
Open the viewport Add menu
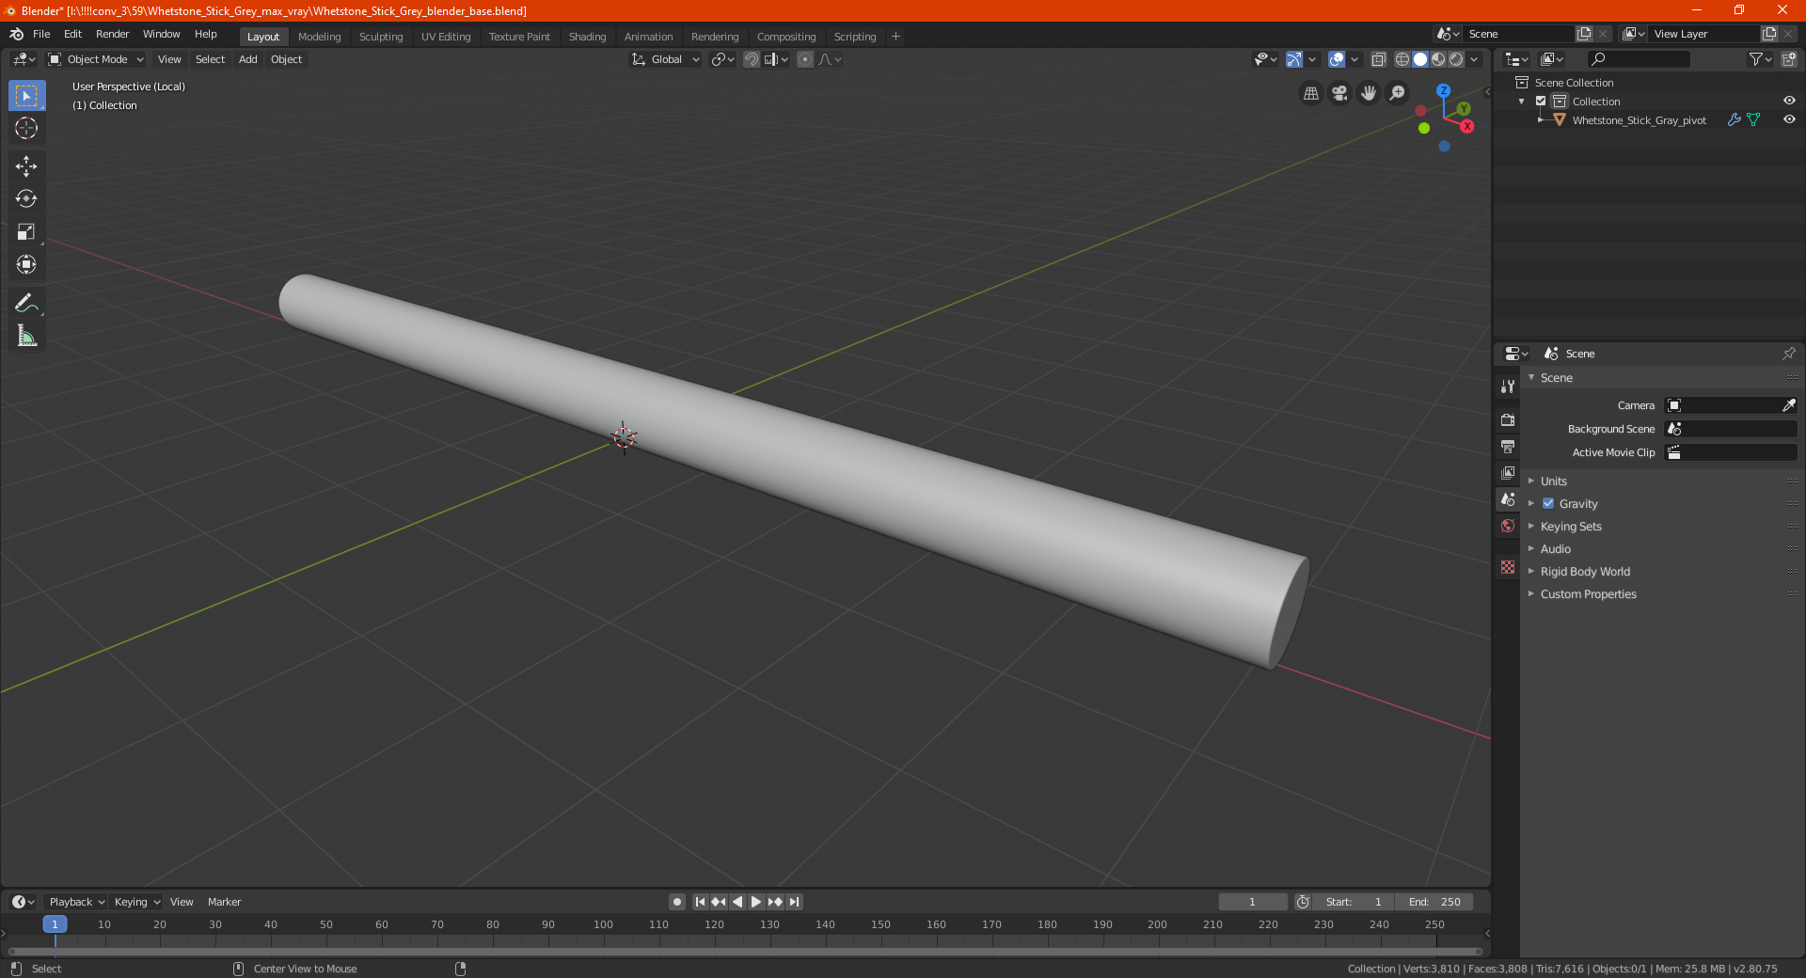pos(248,59)
